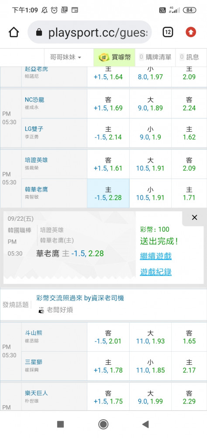207x438 pixels.
Task: Close the bet confirmation slip with X
Action: tap(194, 218)
